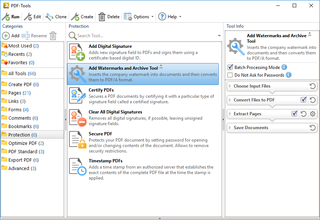Select the Export PDF category
Image resolution: width=320 pixels, height=220 pixels.
[32, 160]
